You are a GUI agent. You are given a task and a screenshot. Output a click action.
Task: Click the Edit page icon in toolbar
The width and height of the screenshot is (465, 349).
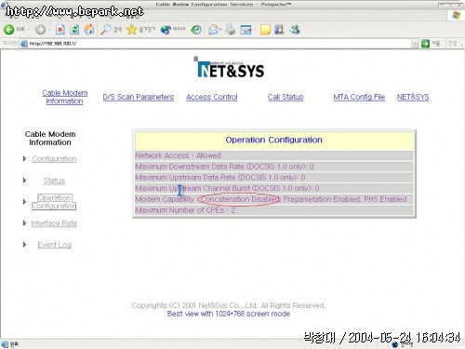[246, 30]
